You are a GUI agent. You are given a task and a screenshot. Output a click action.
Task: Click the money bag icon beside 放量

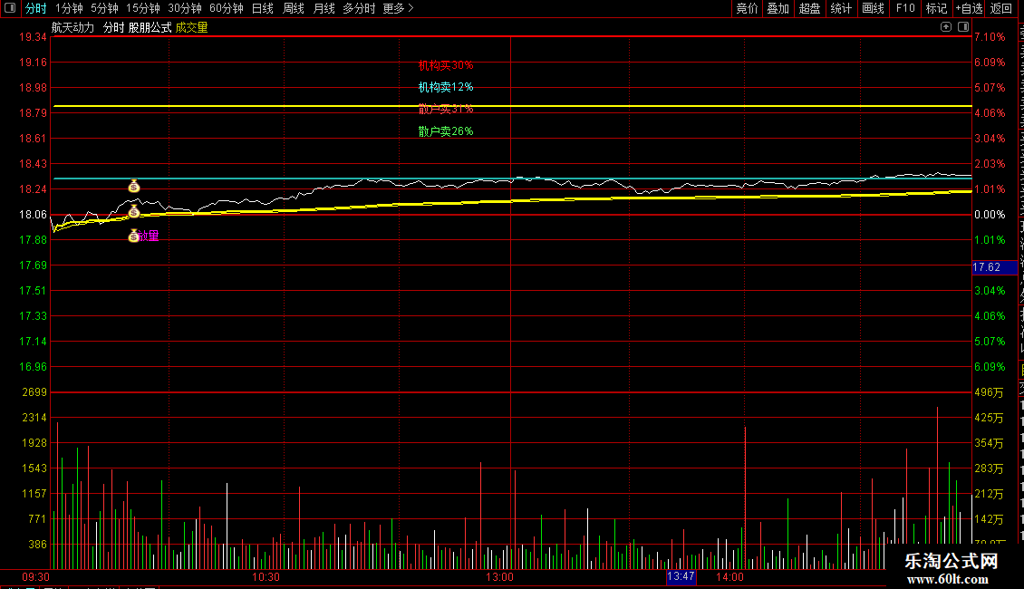134,236
